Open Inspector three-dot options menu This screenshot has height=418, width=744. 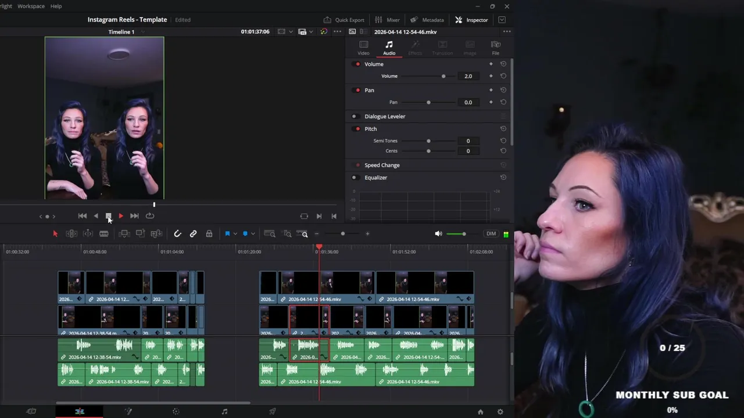click(507, 31)
